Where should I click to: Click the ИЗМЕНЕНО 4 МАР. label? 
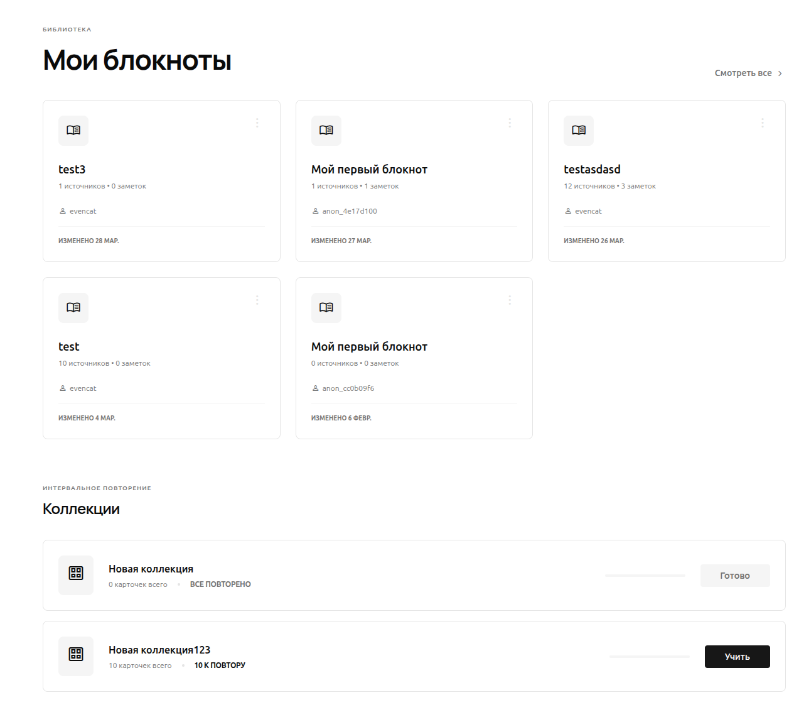(x=87, y=418)
